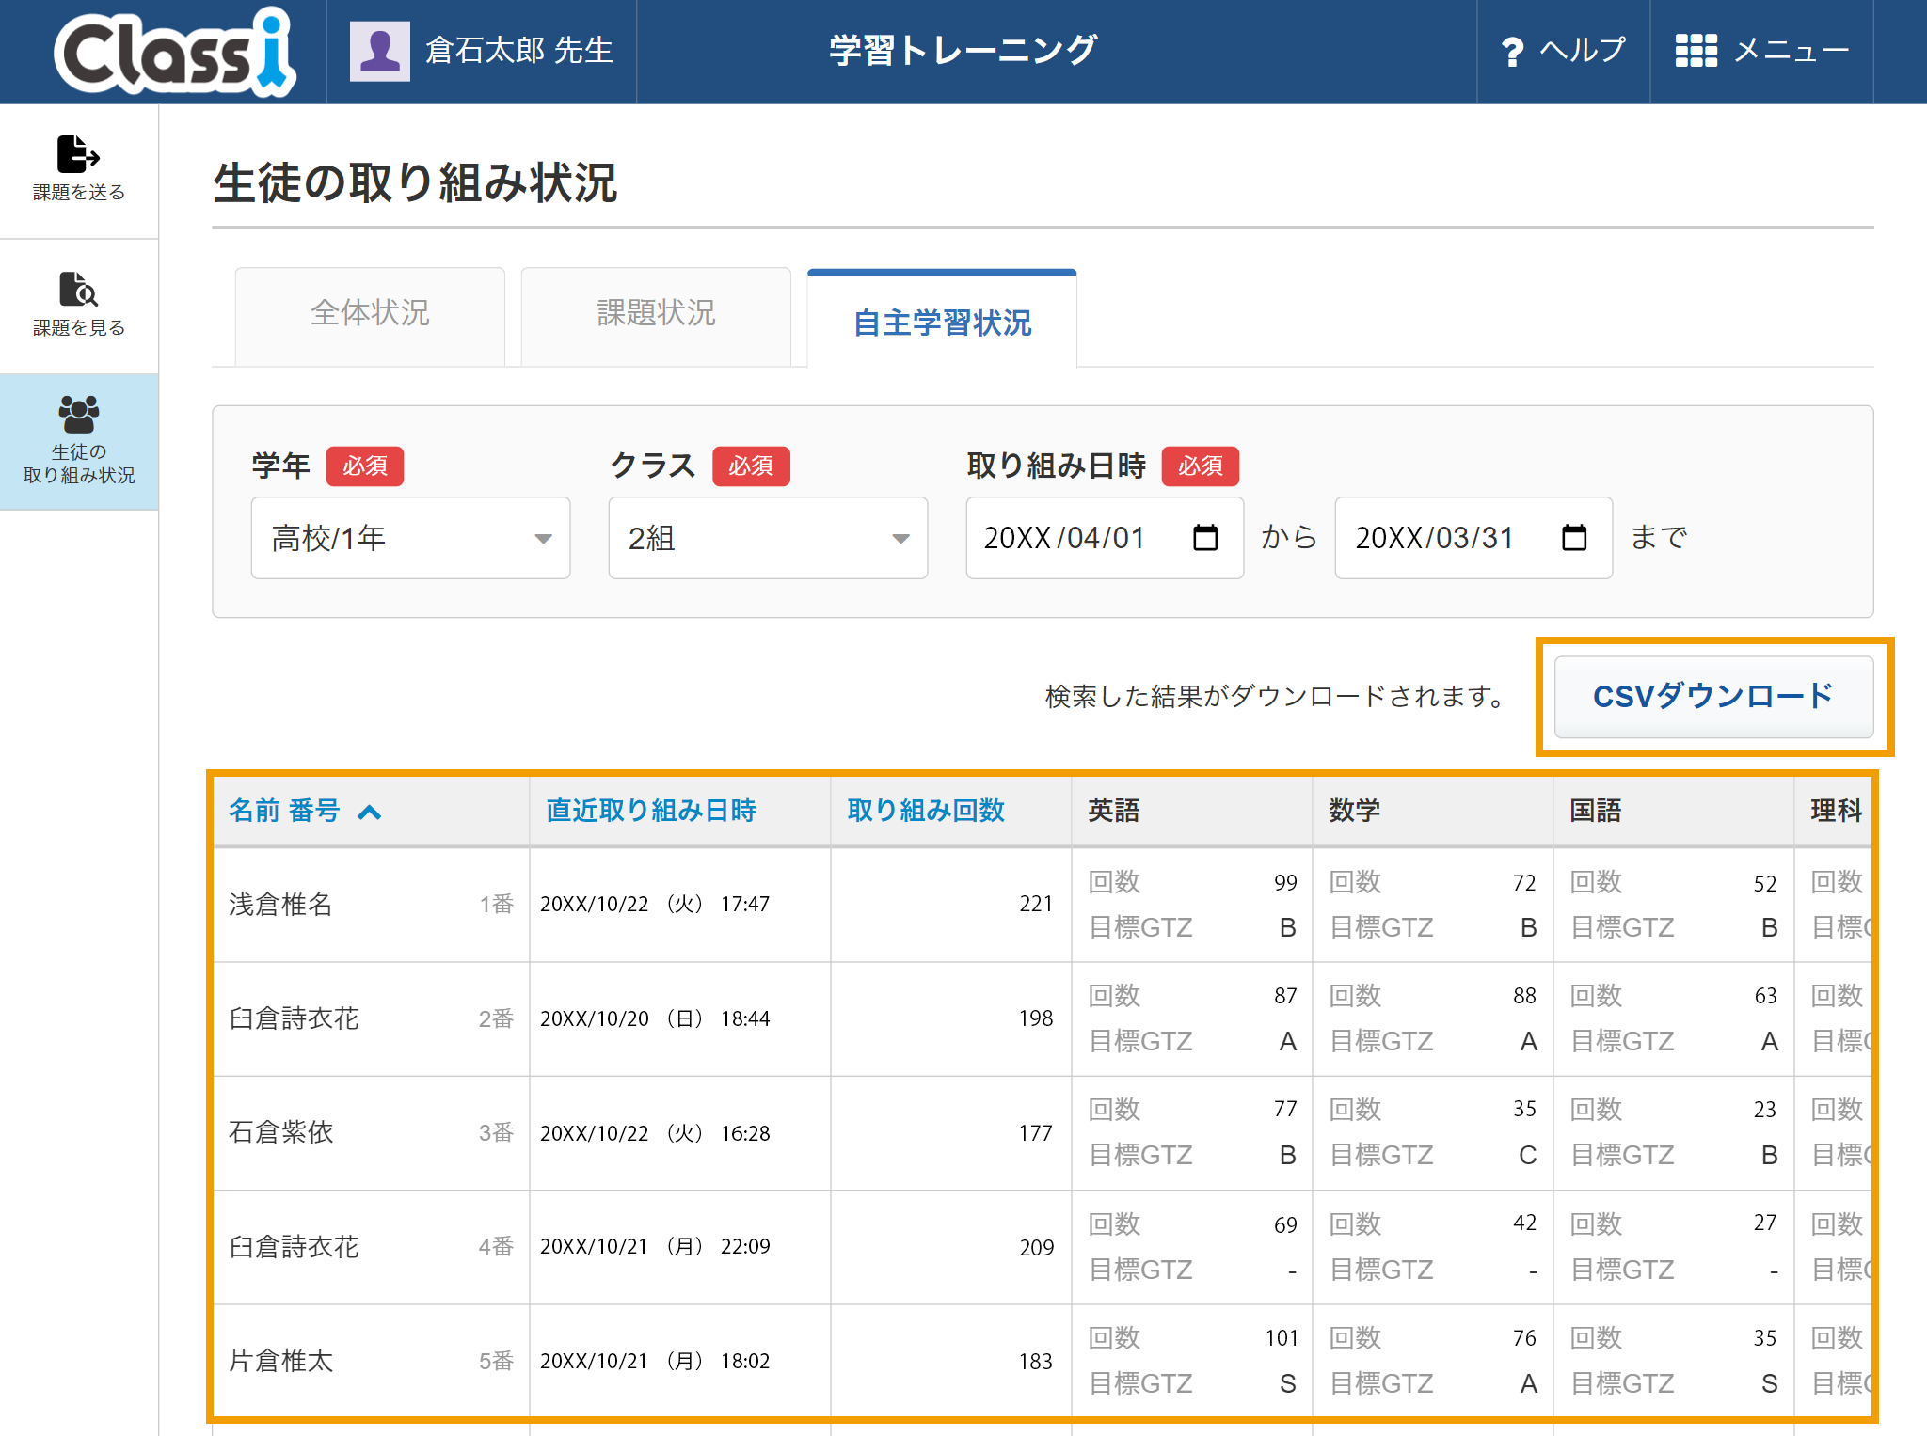Click attempt count 198
Image resolution: width=1927 pixels, height=1436 pixels.
[1036, 1018]
